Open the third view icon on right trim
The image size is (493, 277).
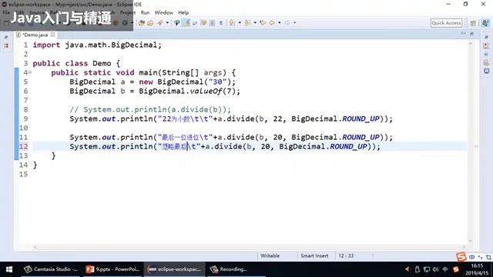pos(486,55)
